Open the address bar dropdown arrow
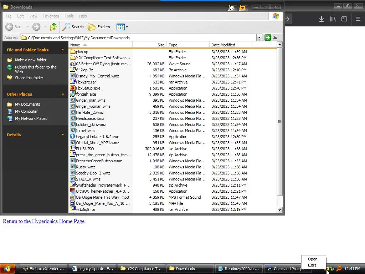The width and height of the screenshot is (365, 274). [x=259, y=37]
